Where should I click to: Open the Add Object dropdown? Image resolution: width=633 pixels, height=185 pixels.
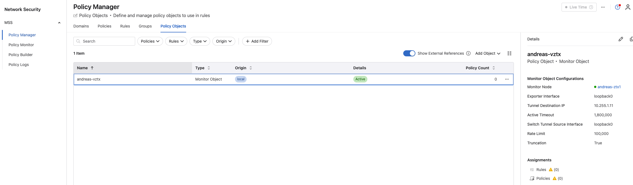[488, 53]
